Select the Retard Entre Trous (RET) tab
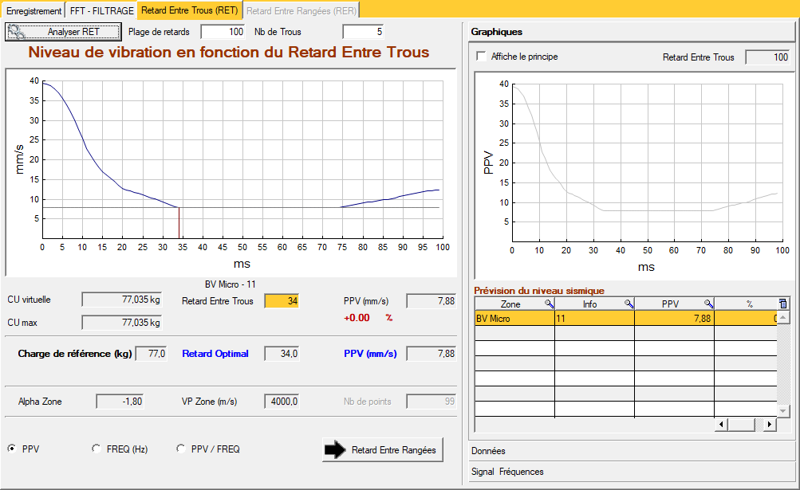 tap(190, 10)
